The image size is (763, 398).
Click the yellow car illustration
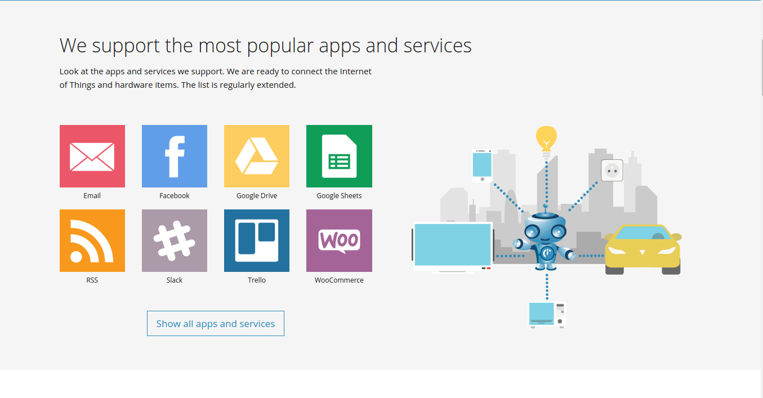click(643, 249)
